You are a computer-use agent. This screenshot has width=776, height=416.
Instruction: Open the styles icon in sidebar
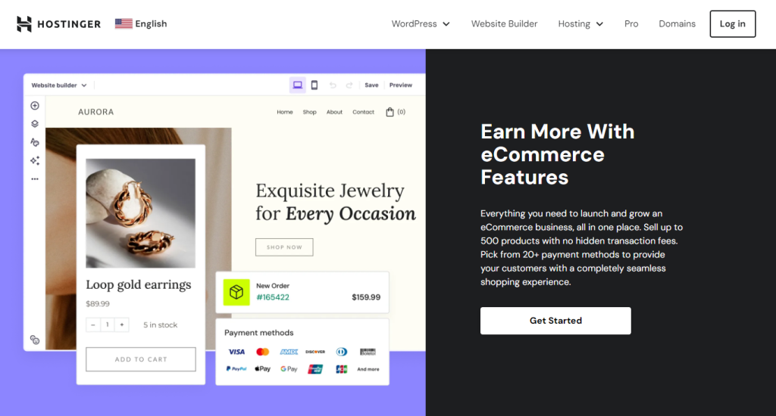coord(35,142)
